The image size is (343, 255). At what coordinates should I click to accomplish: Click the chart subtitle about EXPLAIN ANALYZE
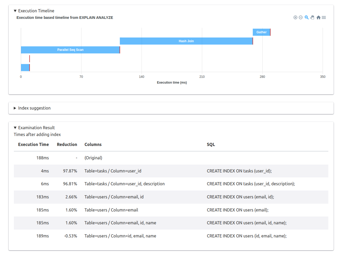(x=65, y=18)
